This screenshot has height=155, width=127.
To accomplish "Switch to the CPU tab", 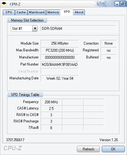I will 9,12.
